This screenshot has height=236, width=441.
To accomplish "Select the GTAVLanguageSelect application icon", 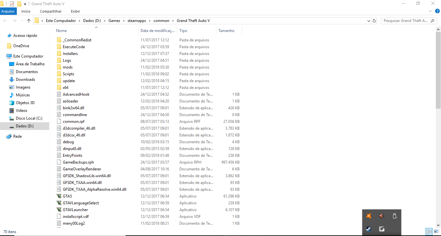I will [59, 203].
